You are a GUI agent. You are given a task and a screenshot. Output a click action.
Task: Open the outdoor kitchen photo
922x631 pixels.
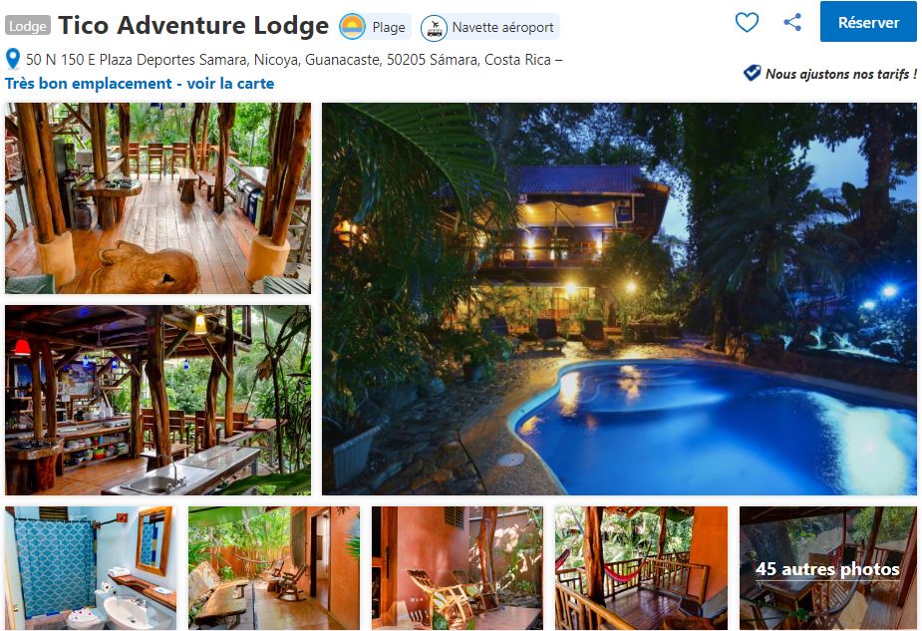(157, 400)
